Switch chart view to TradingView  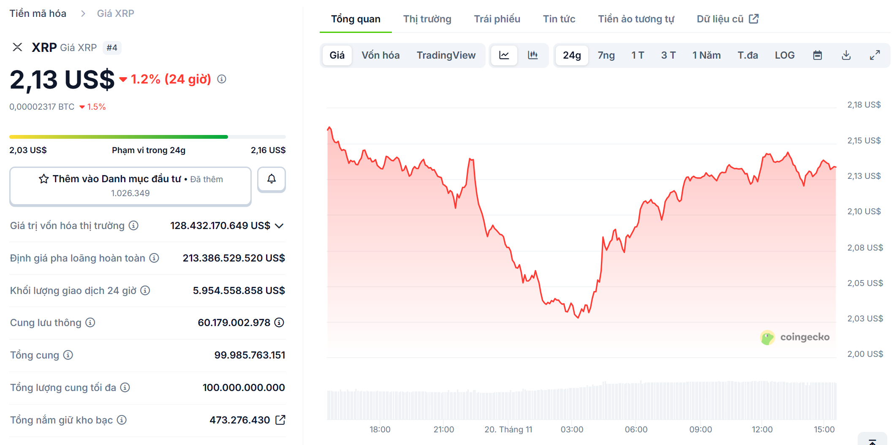pyautogui.click(x=446, y=55)
